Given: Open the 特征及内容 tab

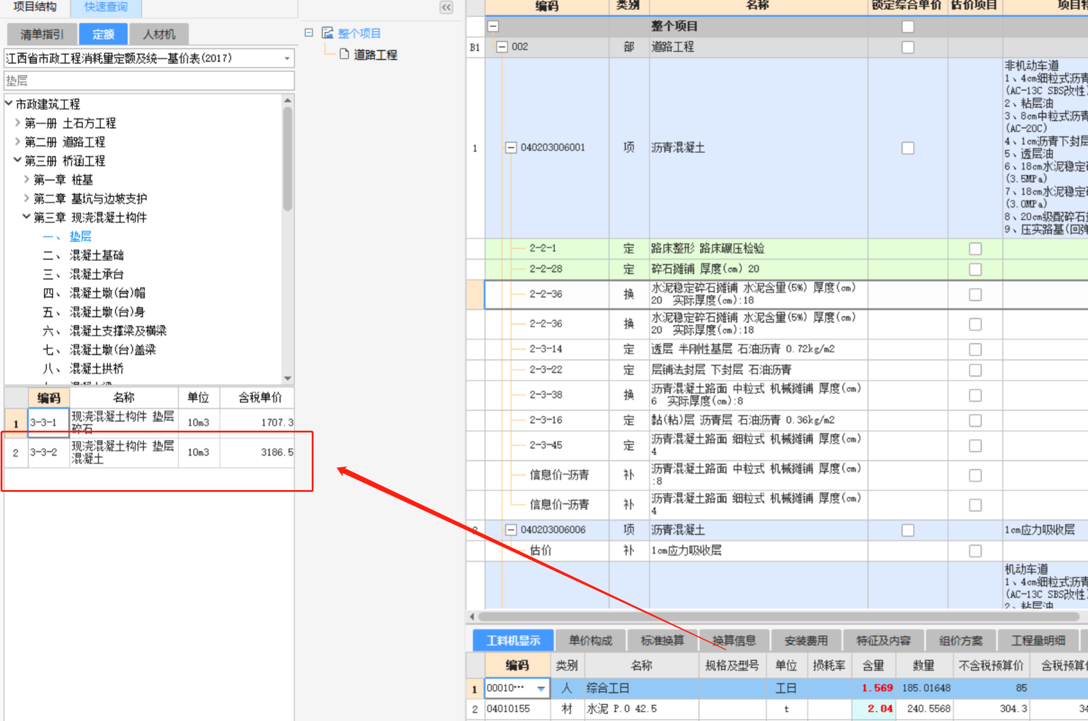Looking at the screenshot, I should click(884, 641).
